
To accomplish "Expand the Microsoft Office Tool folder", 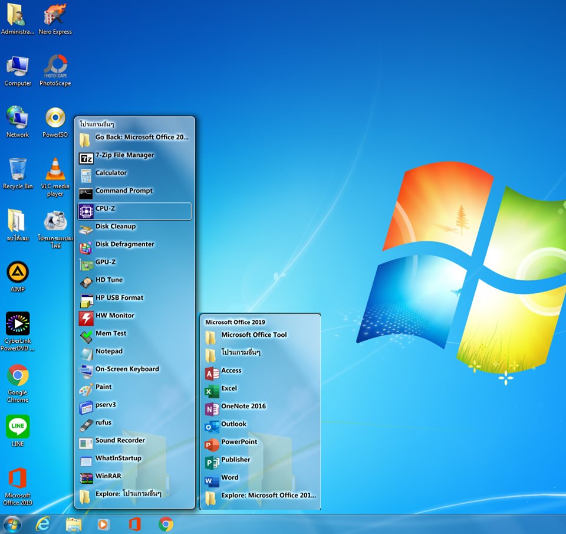I will tap(260, 338).
